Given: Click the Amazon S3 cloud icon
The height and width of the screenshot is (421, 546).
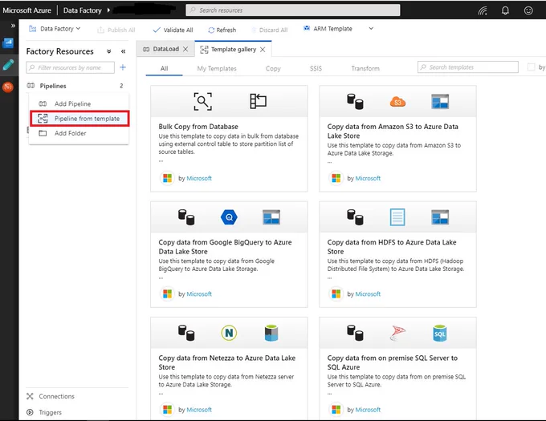Looking at the screenshot, I should coord(397,102).
